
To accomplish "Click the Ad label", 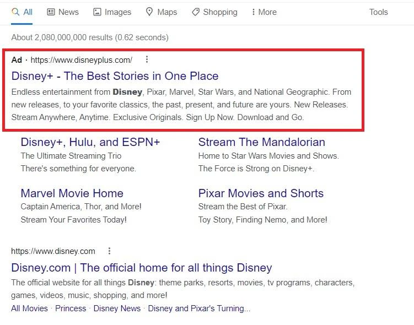I will [17, 60].
